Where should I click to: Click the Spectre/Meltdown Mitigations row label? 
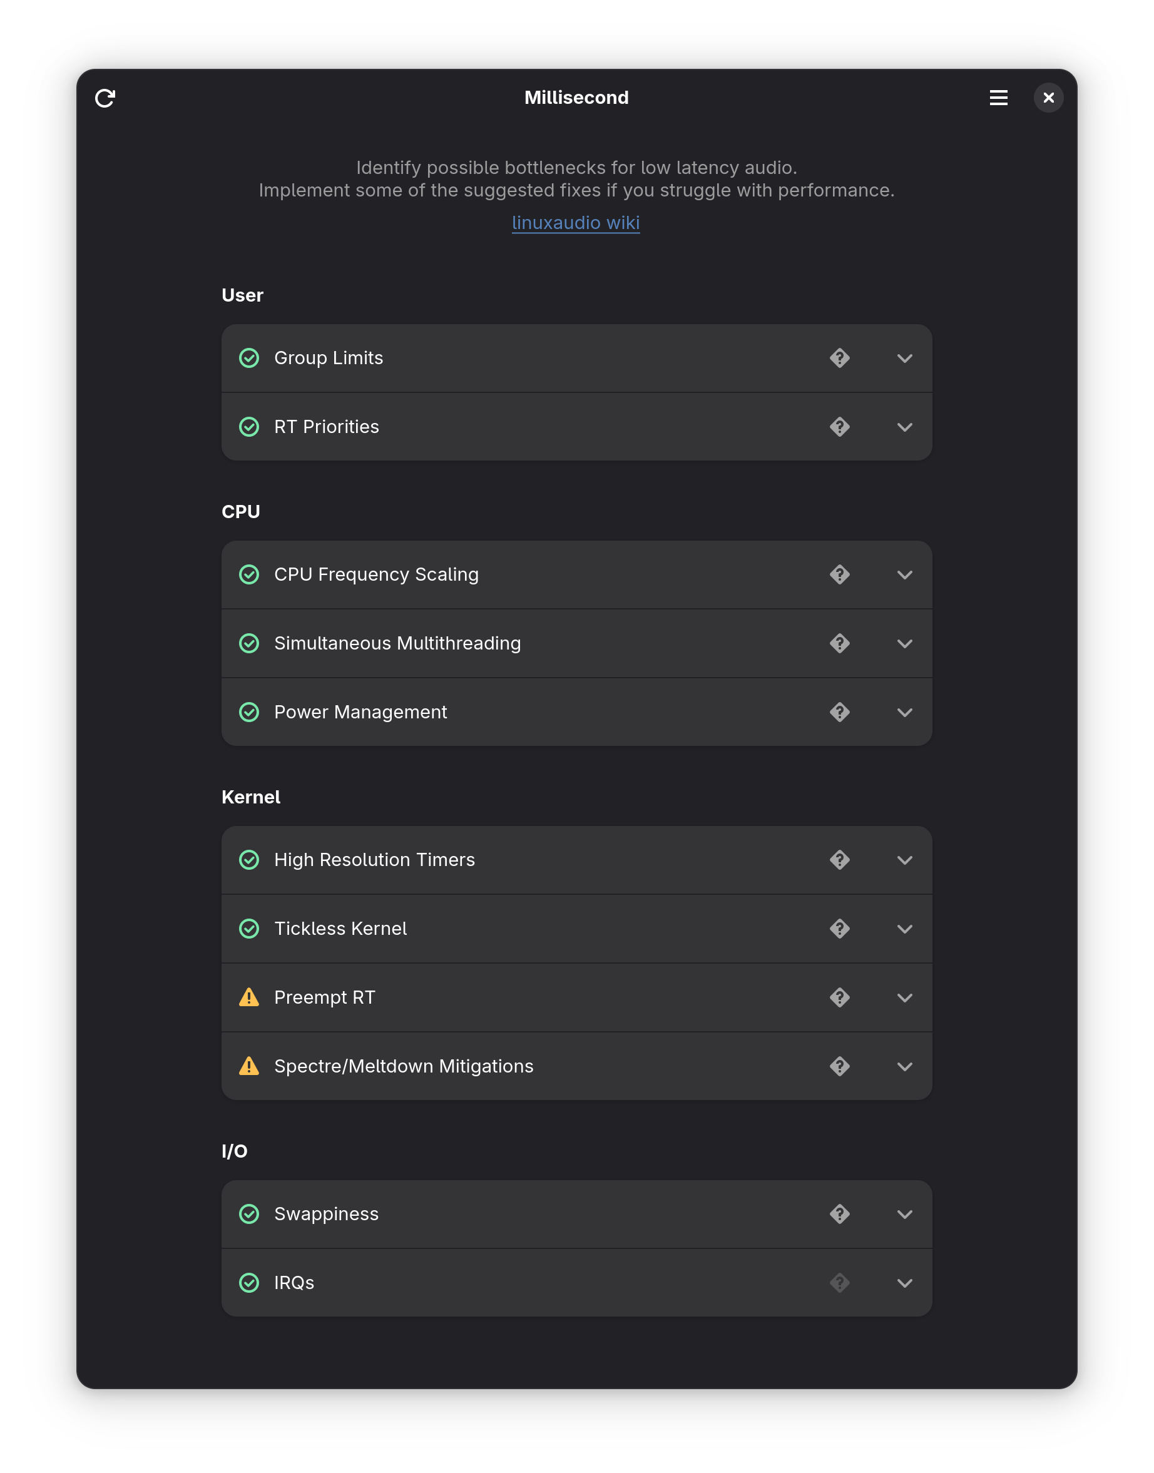(404, 1066)
